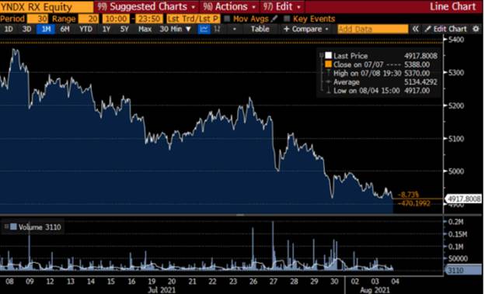Select the 1M range tab

tap(46, 29)
